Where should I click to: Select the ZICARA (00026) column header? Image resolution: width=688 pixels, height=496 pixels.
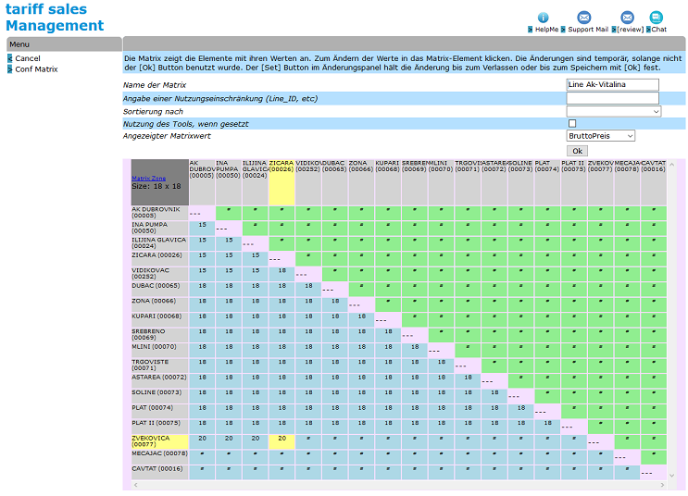pos(281,167)
